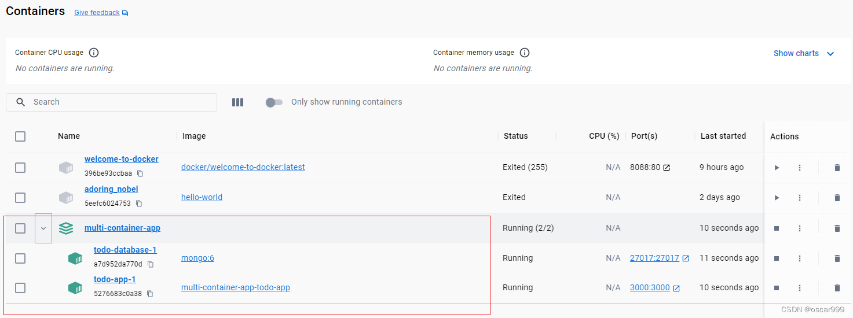Sort by the Status column header

pos(516,136)
